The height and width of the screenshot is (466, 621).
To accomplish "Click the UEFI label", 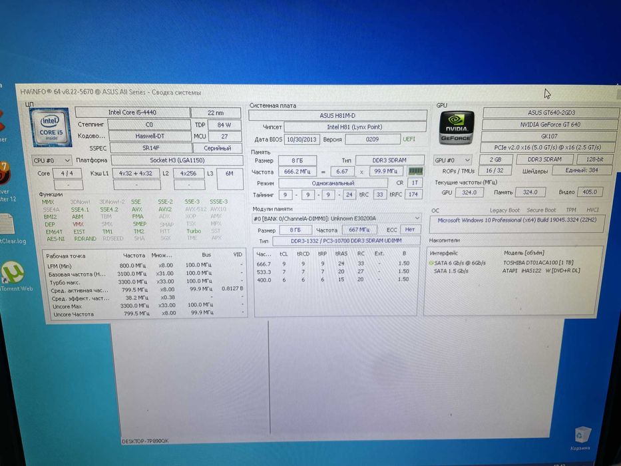I will (x=409, y=140).
